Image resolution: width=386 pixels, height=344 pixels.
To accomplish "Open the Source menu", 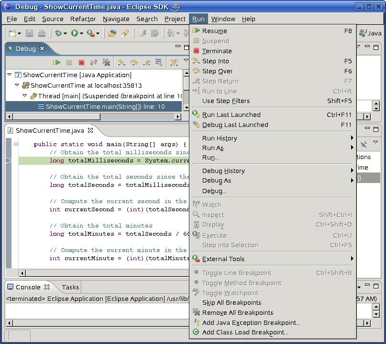I will click(53, 19).
